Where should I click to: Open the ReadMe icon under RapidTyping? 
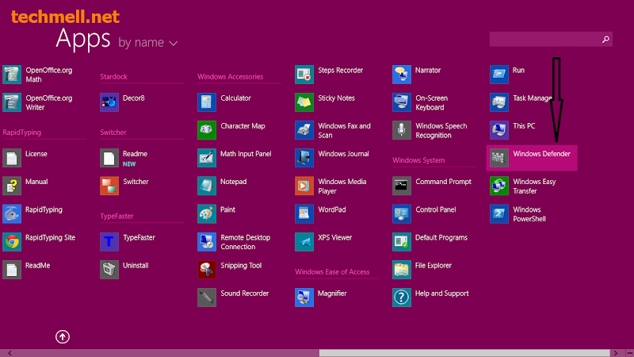[12, 270]
